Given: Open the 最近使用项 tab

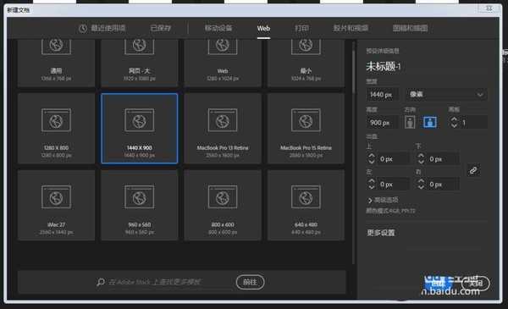Looking at the screenshot, I should pyautogui.click(x=102, y=29).
